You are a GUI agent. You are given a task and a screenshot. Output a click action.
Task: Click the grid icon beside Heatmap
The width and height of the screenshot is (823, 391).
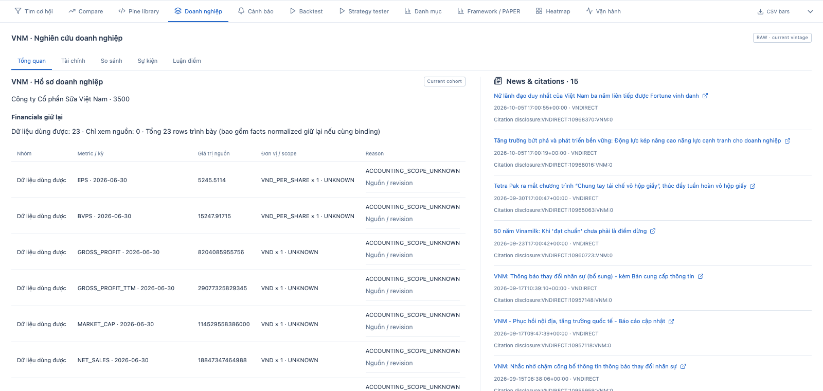(539, 11)
